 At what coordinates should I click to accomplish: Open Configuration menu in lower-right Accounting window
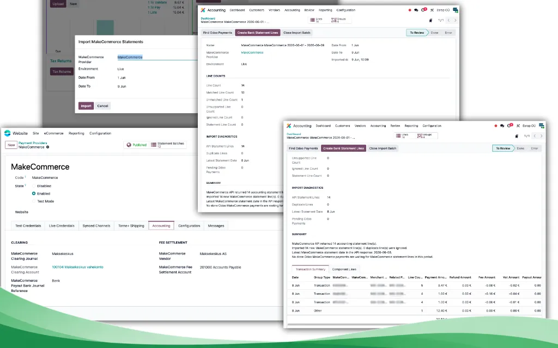tap(432, 126)
